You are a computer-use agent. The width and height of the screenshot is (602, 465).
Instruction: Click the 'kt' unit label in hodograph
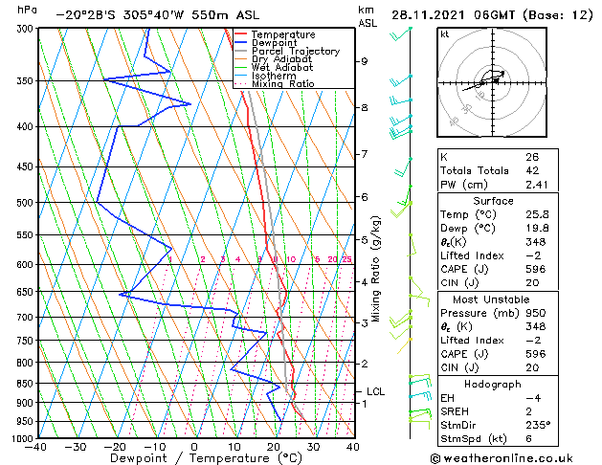click(445, 34)
